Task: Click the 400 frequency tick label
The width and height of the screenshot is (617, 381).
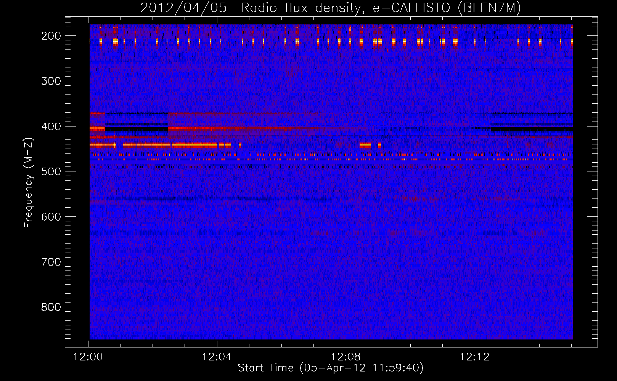Action: click(51, 126)
